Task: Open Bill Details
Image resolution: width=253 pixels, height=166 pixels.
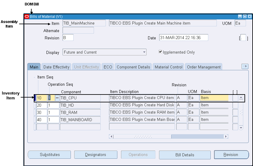Action: pos(185,155)
